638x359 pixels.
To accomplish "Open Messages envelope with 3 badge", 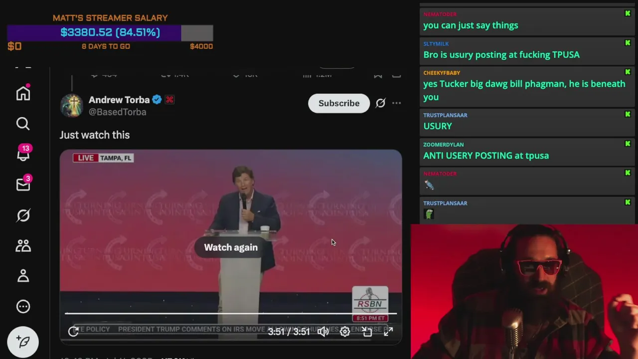I will click(x=23, y=184).
